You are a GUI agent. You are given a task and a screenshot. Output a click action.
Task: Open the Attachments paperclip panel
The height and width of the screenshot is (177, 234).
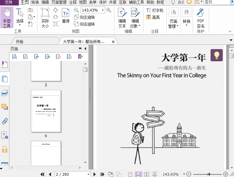(5, 121)
